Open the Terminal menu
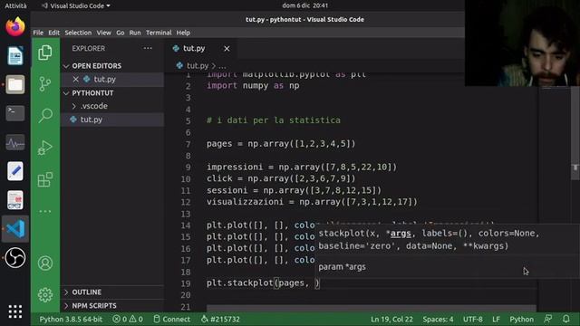This screenshot has height=326, width=580. pos(159,33)
